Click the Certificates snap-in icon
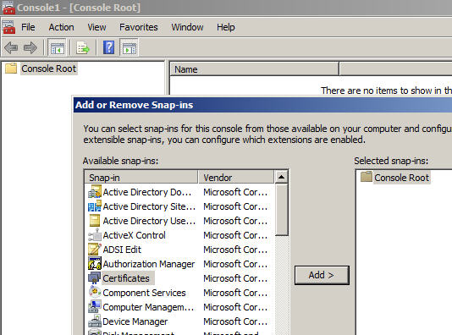 [95, 278]
